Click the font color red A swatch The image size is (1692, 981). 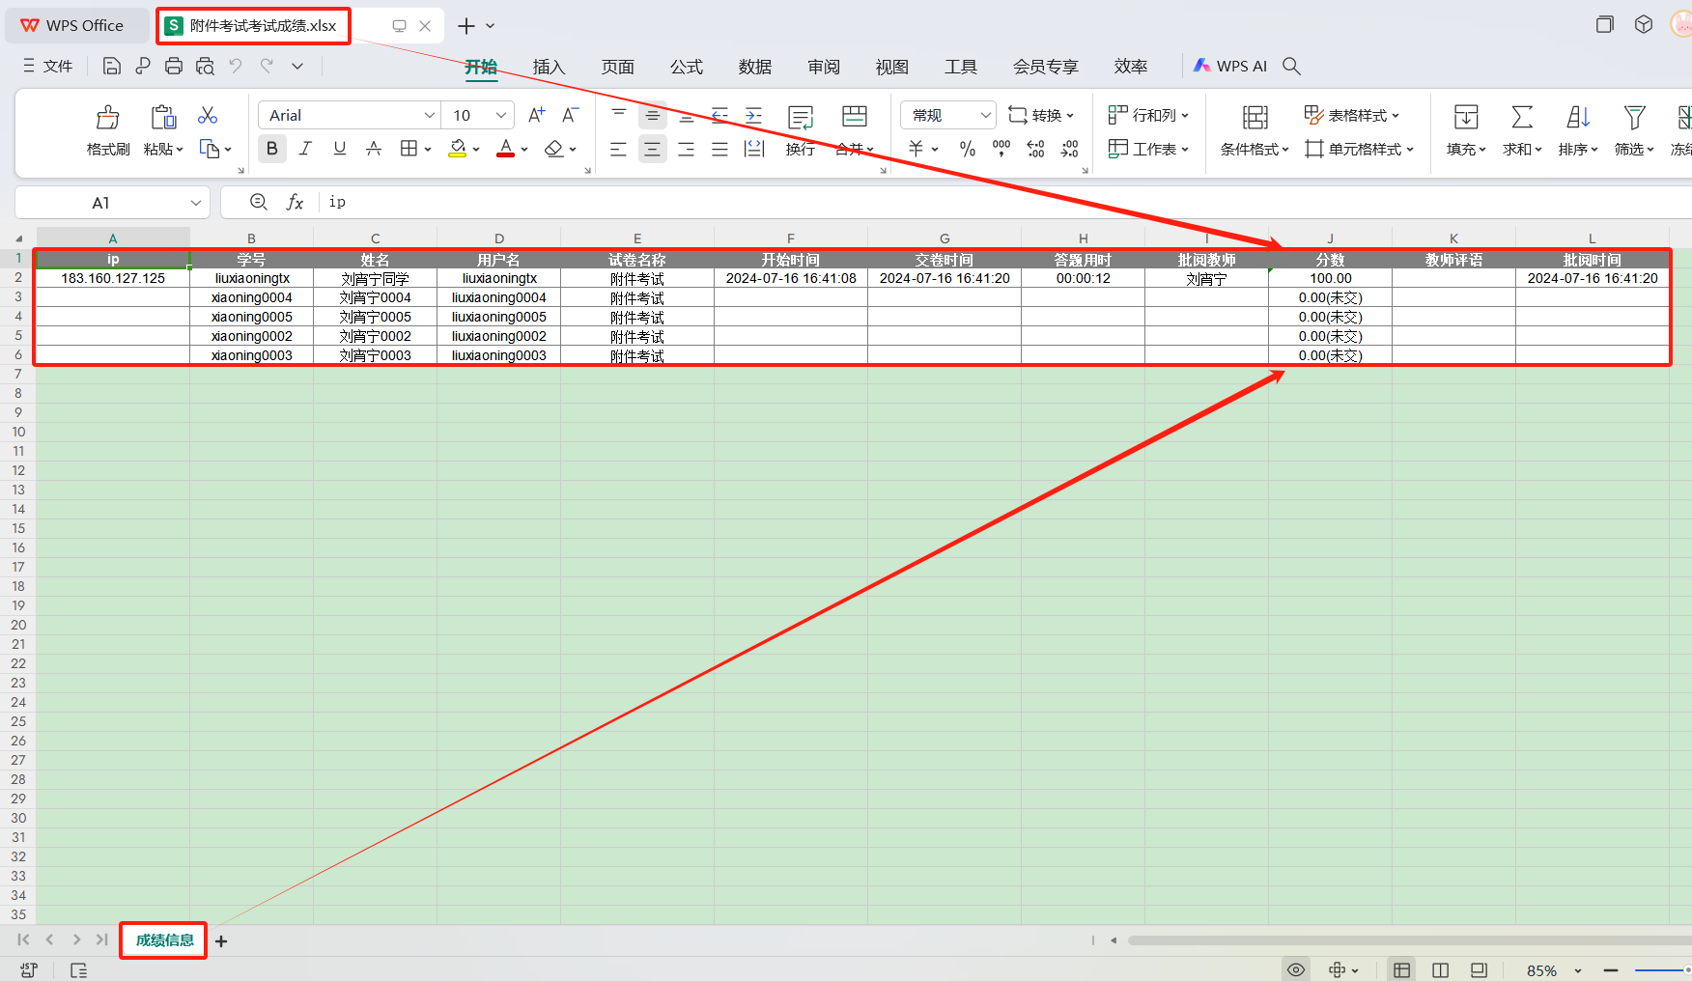click(505, 149)
